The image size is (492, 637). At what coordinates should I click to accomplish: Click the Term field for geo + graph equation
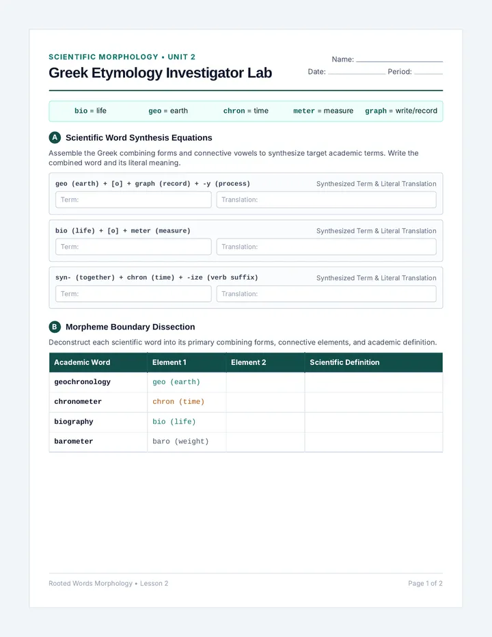(x=133, y=200)
